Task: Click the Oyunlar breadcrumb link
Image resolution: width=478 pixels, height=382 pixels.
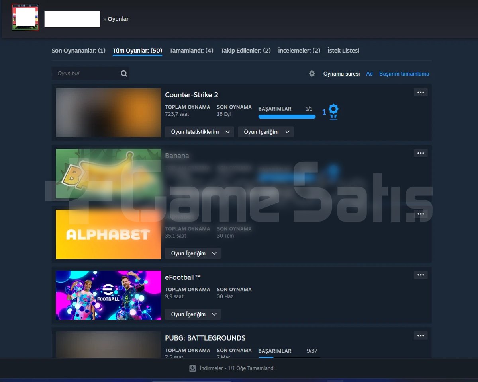Action: click(x=118, y=19)
